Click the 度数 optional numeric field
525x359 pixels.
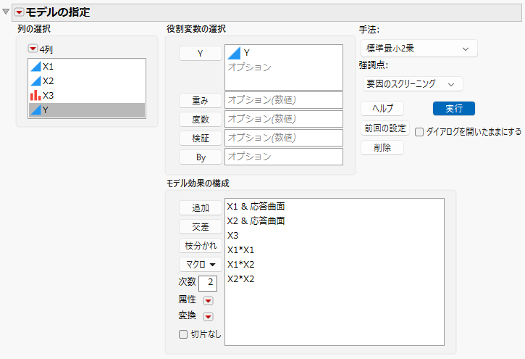(x=284, y=119)
